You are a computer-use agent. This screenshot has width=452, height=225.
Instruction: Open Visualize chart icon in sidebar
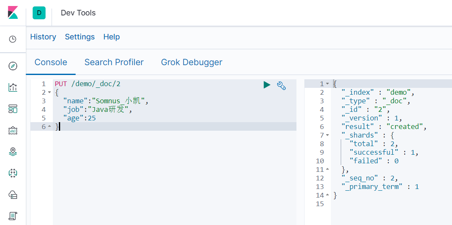point(13,87)
